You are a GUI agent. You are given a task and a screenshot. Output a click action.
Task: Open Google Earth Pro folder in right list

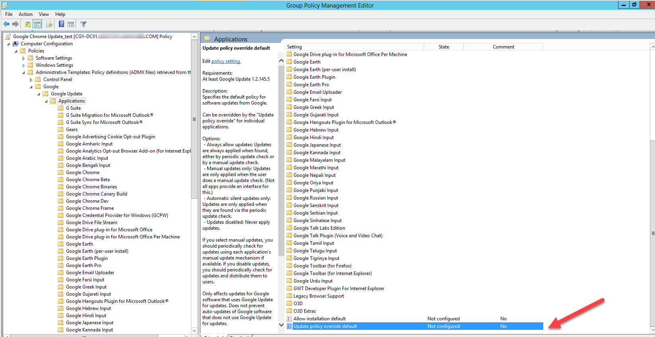[311, 85]
